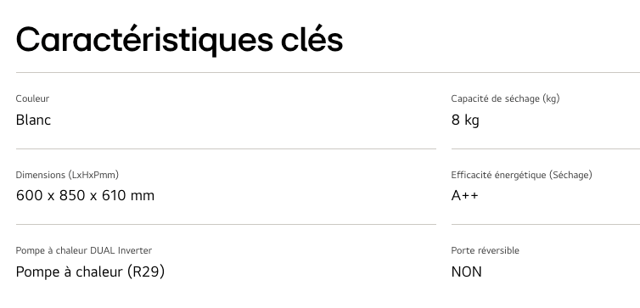Select the Couleur label
Viewport: 640px width, 308px height.
[x=32, y=98]
